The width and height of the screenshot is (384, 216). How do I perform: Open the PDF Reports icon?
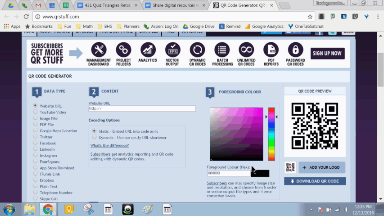pyautogui.click(x=271, y=49)
